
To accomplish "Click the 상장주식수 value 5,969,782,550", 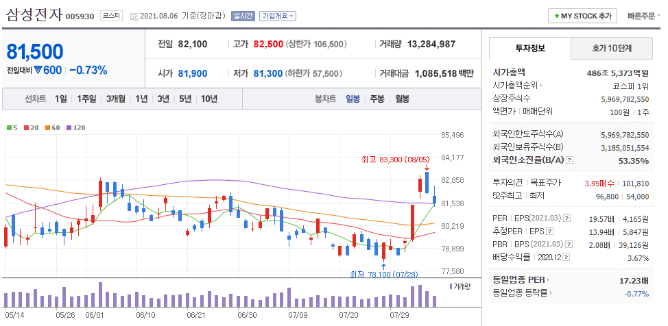I will [x=625, y=99].
